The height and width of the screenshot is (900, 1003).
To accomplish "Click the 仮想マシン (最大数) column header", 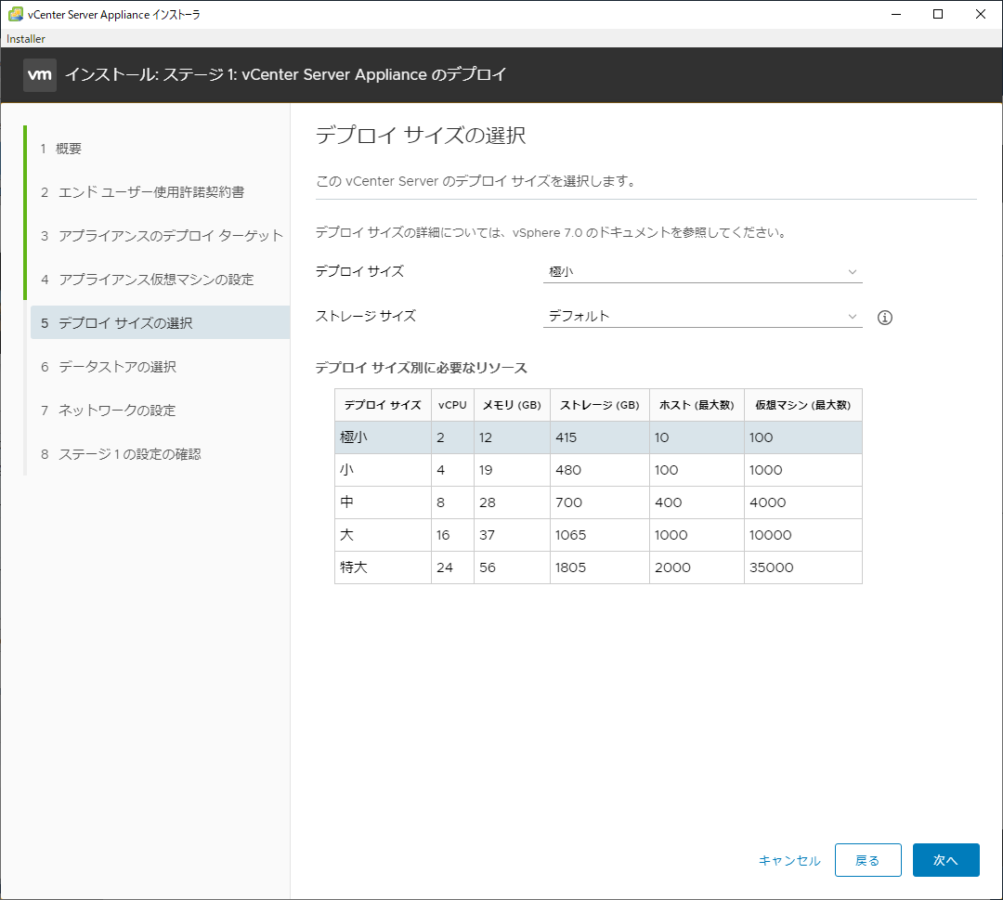I will pos(802,405).
